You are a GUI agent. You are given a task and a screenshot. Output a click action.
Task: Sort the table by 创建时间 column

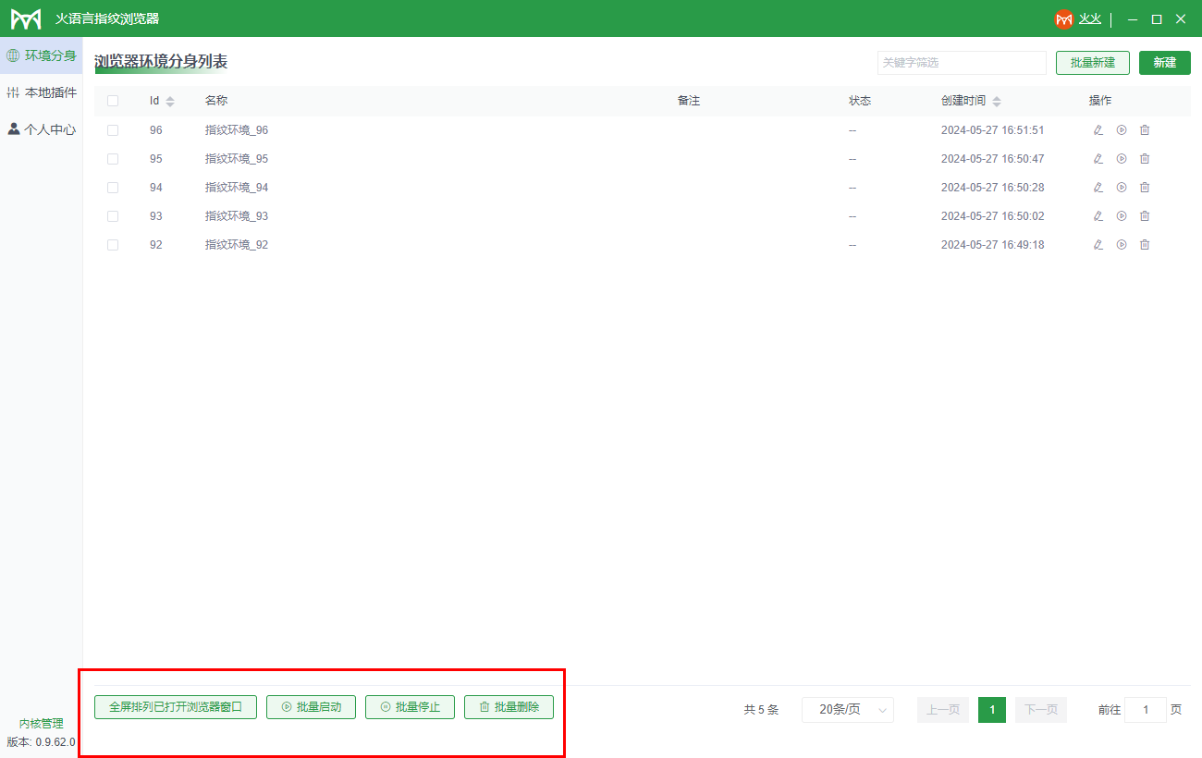tap(997, 100)
